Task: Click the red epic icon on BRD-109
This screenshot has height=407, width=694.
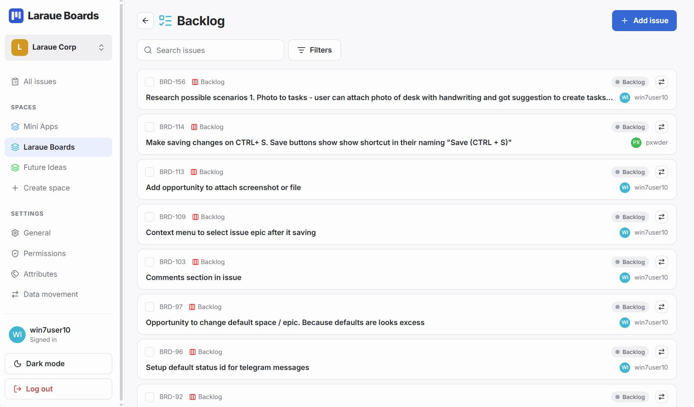Action: pos(195,217)
